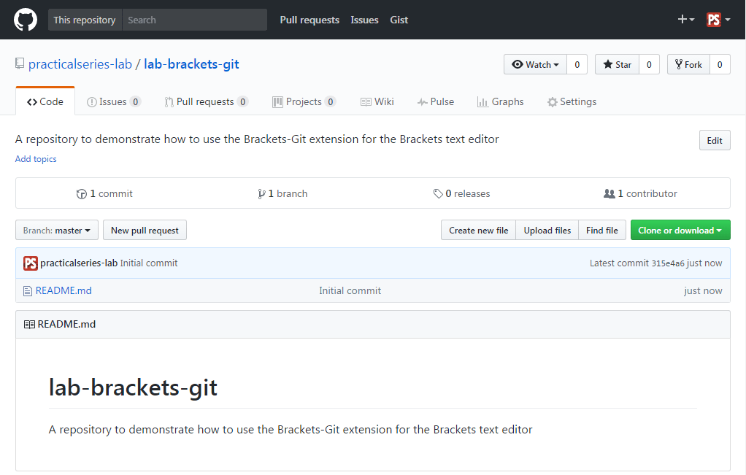Click the commit history clock icon

point(81,193)
